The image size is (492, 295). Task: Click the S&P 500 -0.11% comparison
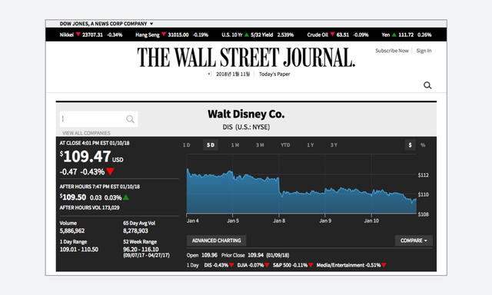click(x=293, y=265)
